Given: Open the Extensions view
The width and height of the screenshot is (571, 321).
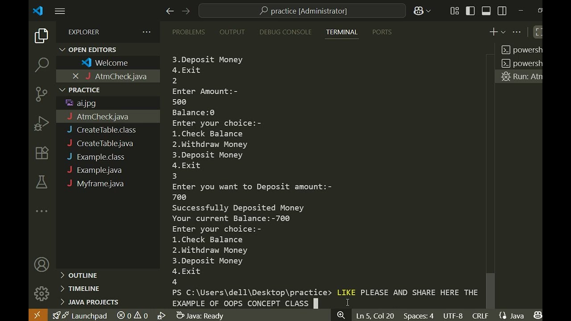Looking at the screenshot, I should [x=41, y=153].
